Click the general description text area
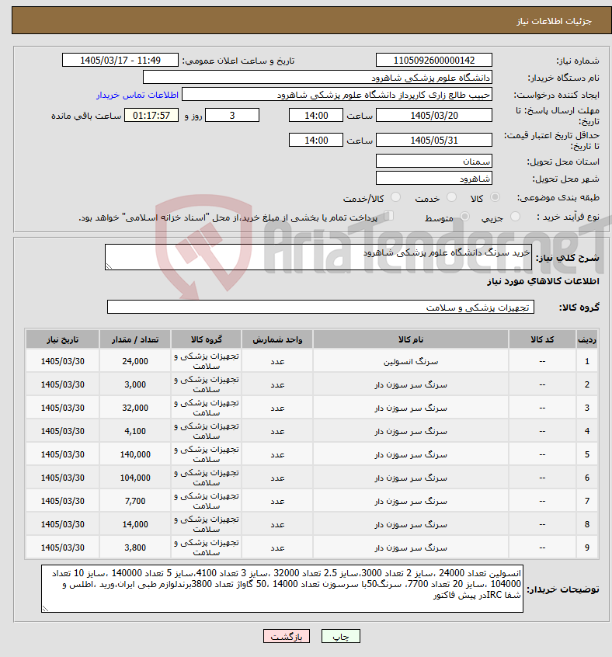This screenshot has height=657, width=612. tap(318, 257)
